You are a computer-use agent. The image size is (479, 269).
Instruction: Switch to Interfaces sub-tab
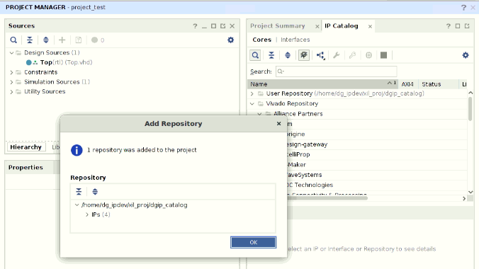tap(295, 40)
